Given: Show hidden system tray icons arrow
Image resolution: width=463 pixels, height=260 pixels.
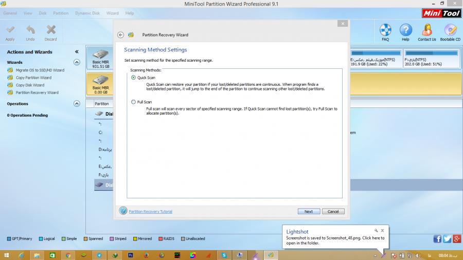Looking at the screenshot, I should coord(376,255).
